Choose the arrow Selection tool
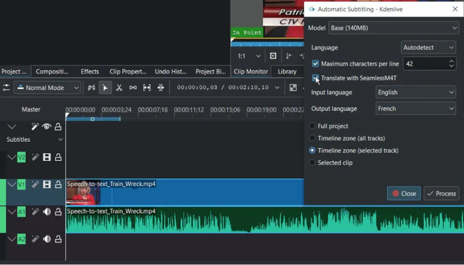Screen dimensions: 464x265 (105, 88)
